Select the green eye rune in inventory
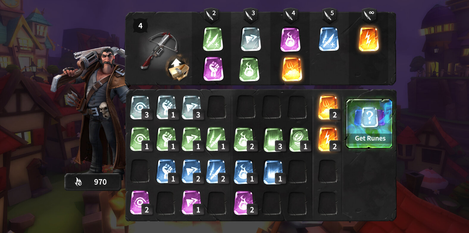 pyautogui.click(x=141, y=139)
